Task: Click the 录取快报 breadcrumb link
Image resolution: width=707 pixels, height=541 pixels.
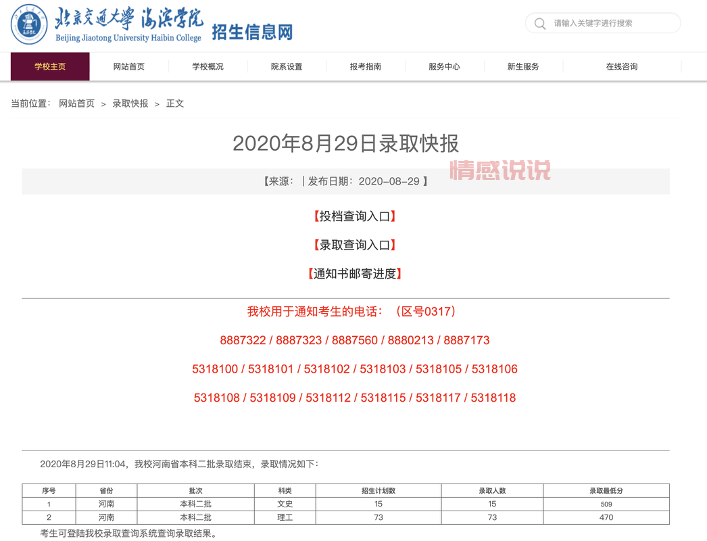Action: point(130,103)
